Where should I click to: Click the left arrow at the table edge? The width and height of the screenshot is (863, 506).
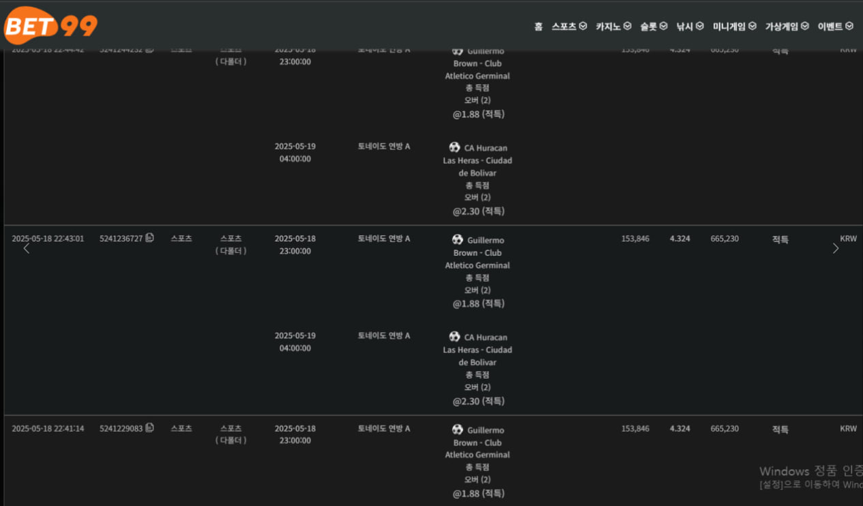click(27, 249)
